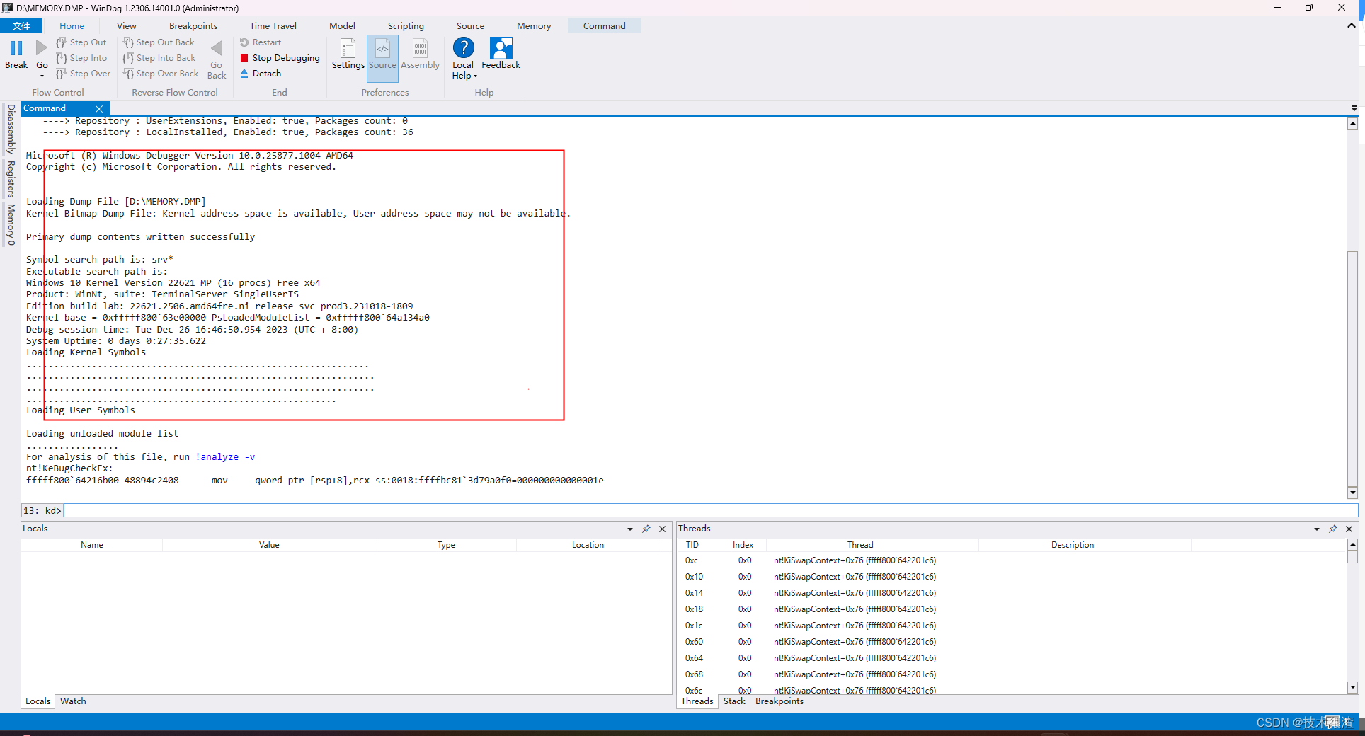Open the Model ribbon tab
1365x736 pixels.
(x=342, y=26)
